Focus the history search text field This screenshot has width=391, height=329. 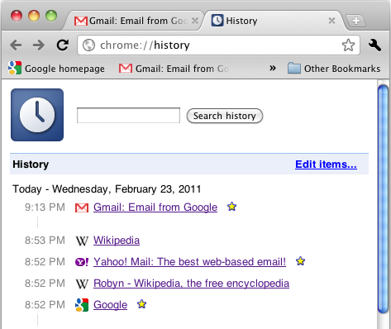(128, 115)
